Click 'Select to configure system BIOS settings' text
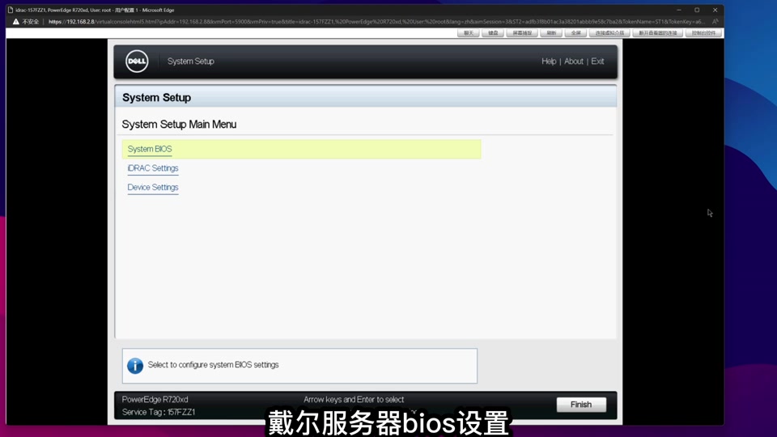This screenshot has width=777, height=437. click(213, 365)
